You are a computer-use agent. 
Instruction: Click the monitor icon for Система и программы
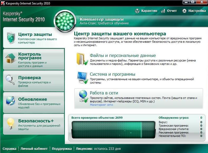pyautogui.click(x=82, y=78)
